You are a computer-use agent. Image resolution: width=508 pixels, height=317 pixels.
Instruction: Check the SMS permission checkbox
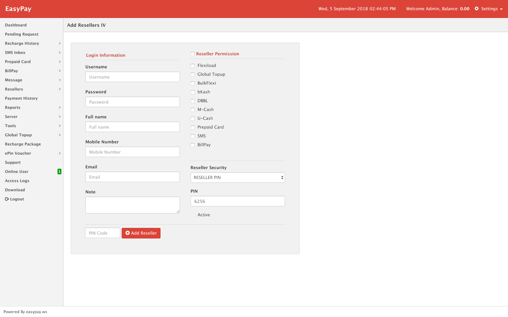click(x=193, y=136)
